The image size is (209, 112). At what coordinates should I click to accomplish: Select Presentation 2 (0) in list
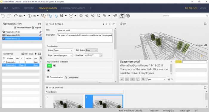click(22, 35)
